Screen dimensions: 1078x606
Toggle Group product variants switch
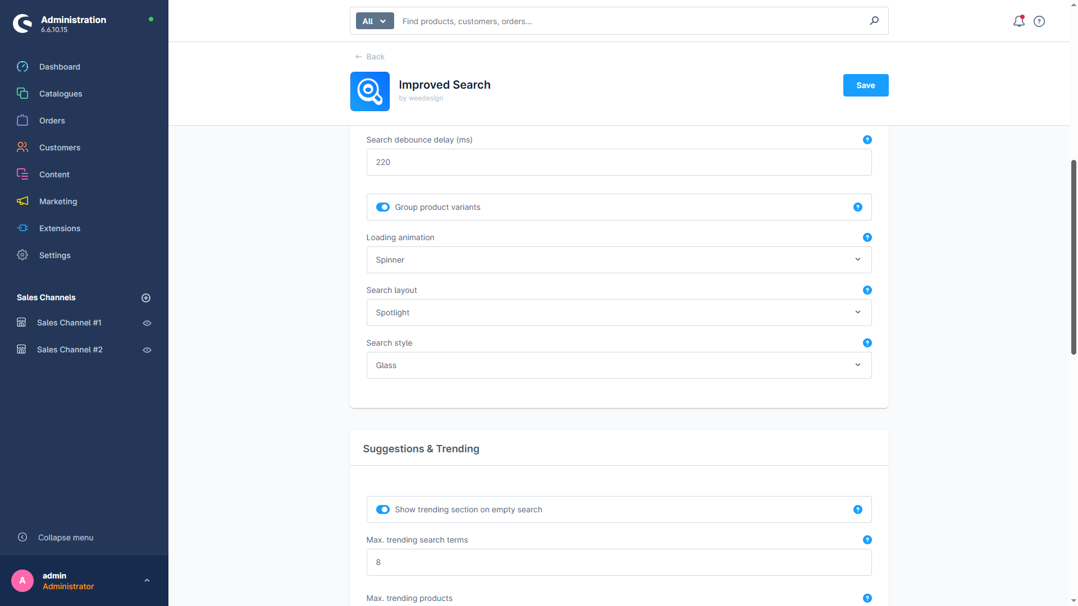pos(382,207)
